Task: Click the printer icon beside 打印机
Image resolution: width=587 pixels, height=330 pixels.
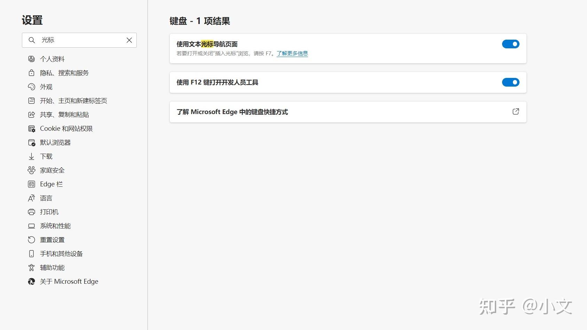Action: click(x=31, y=212)
